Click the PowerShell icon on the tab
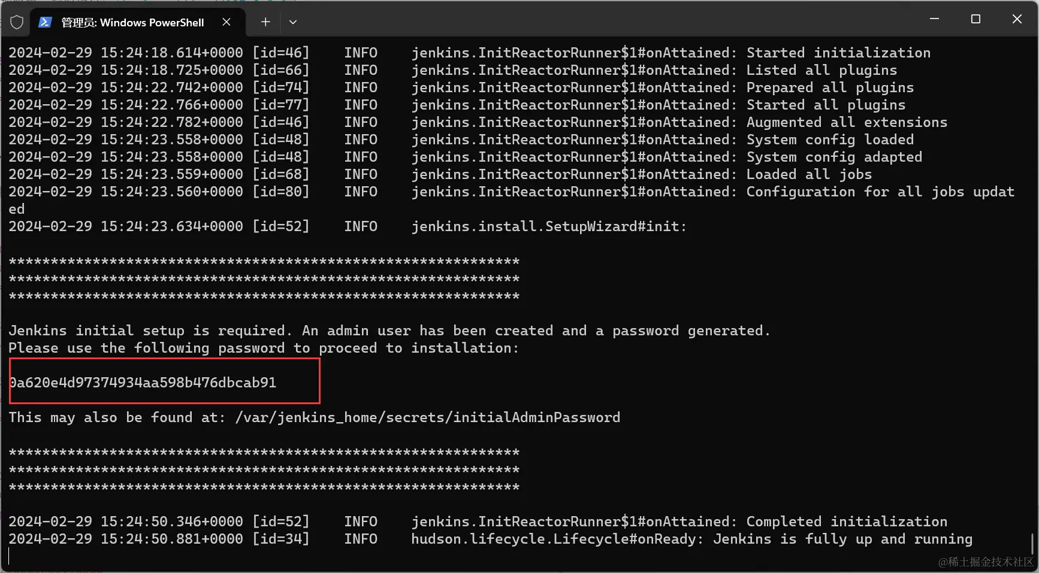 click(x=45, y=22)
